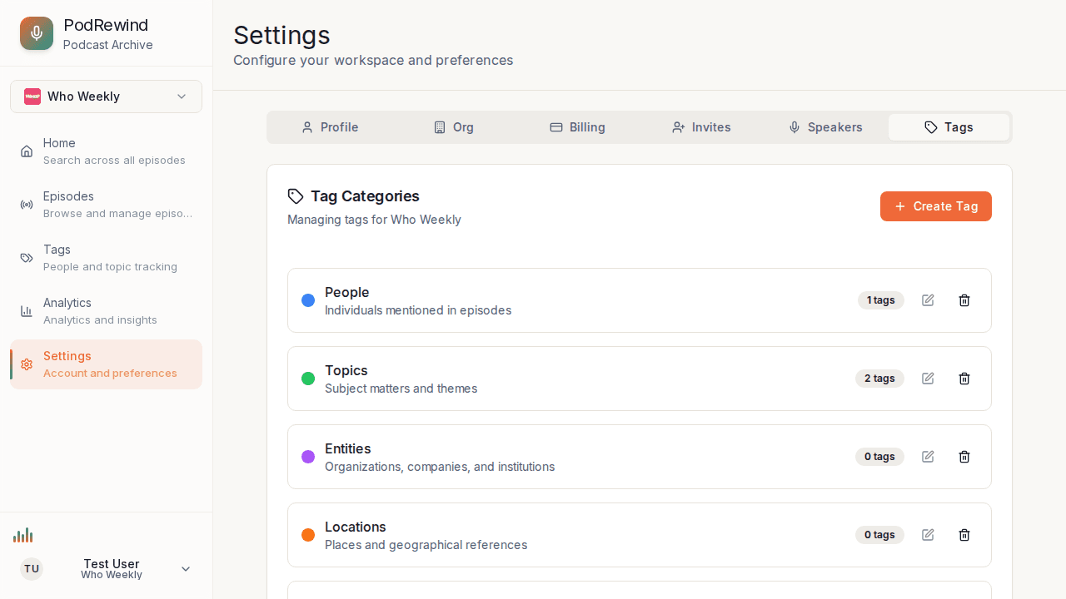Open Analytics via its sidebar icon
Image resolution: width=1066 pixels, height=599 pixels.
[x=27, y=310]
